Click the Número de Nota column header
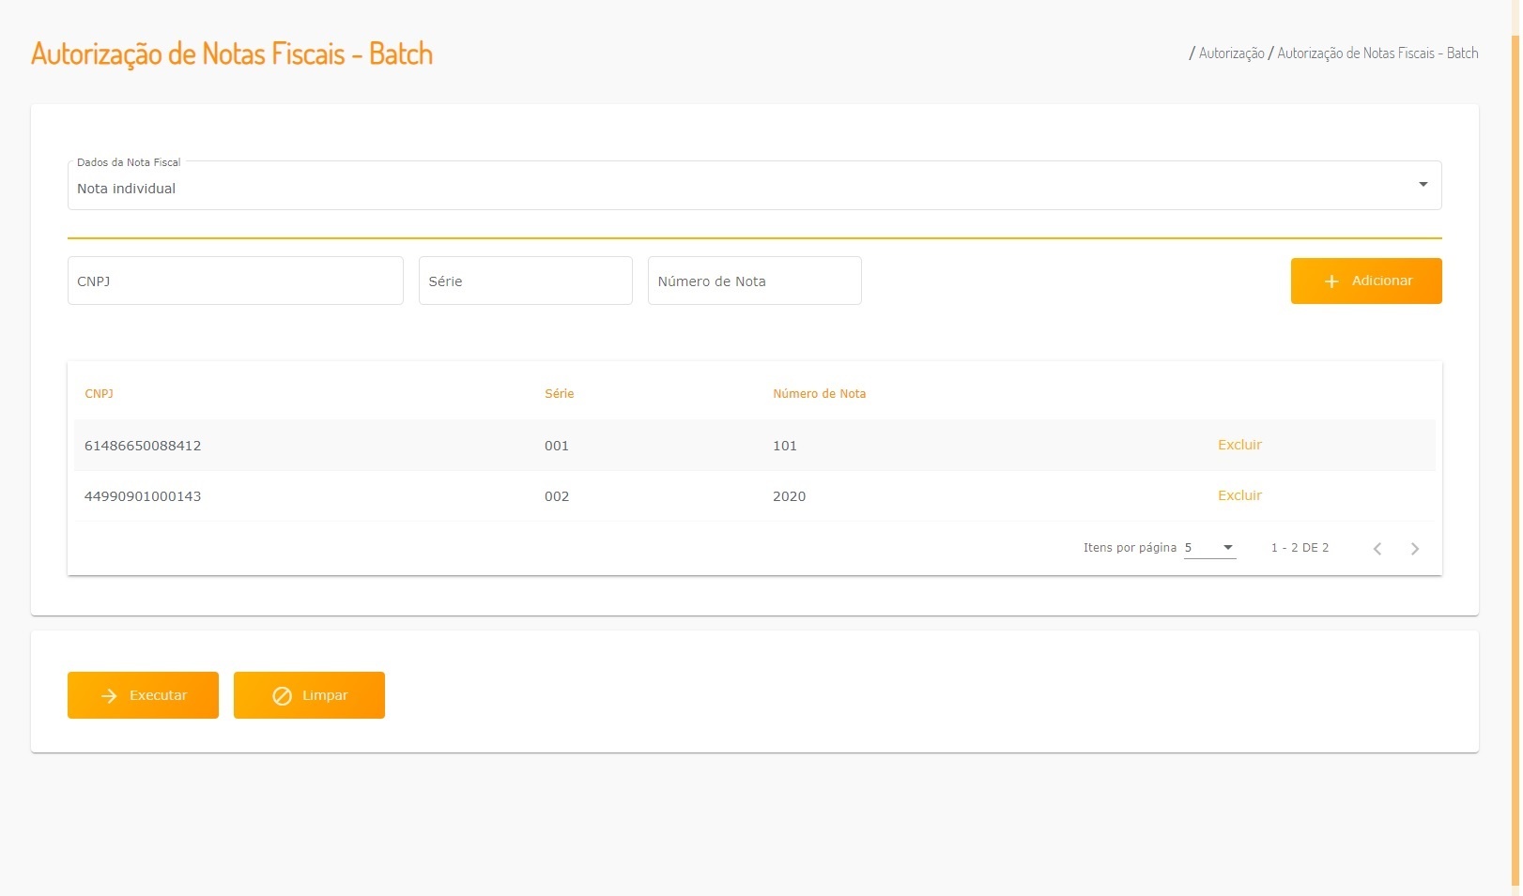 pos(819,394)
